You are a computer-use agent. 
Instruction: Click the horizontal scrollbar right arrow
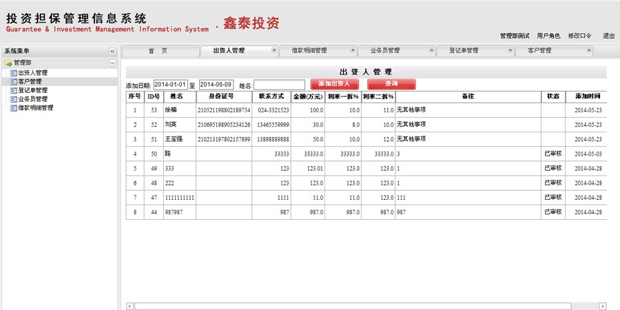(x=603, y=306)
